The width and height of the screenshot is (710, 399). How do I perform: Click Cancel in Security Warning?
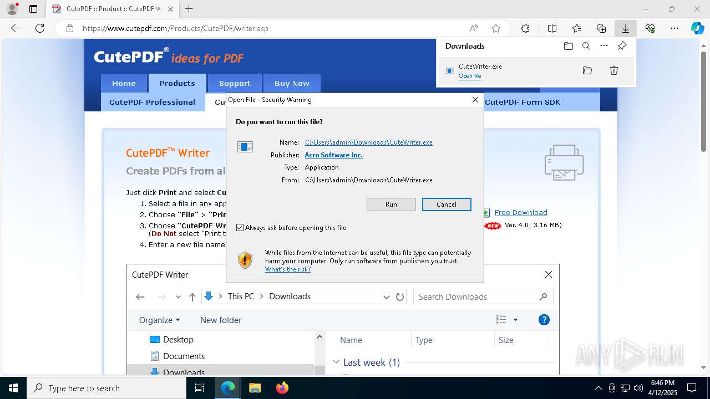[447, 204]
